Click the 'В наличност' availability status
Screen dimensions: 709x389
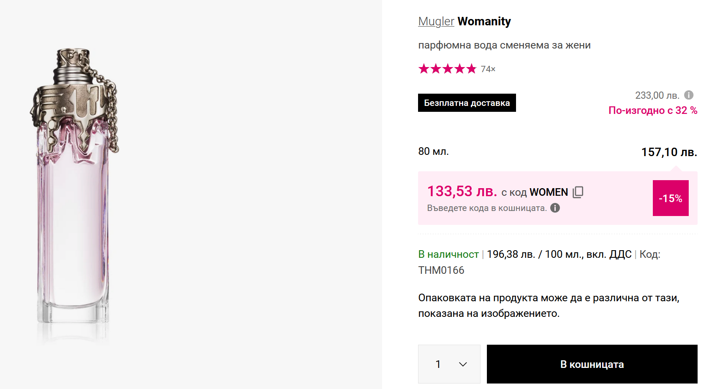tap(448, 254)
